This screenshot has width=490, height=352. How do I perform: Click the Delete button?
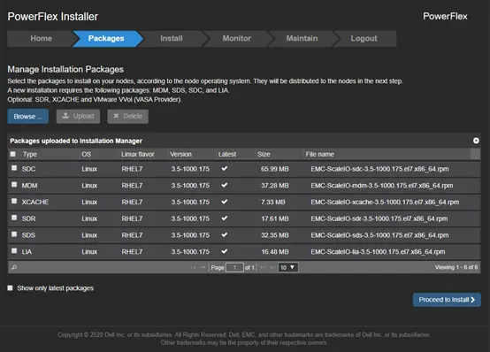point(128,116)
